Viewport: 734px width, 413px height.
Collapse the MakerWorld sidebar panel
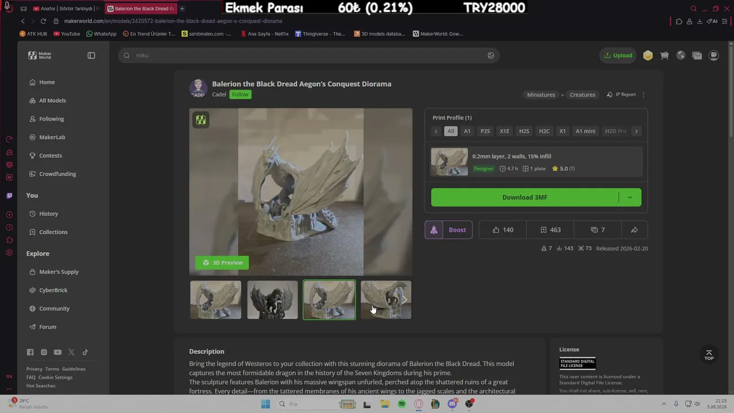(91, 56)
